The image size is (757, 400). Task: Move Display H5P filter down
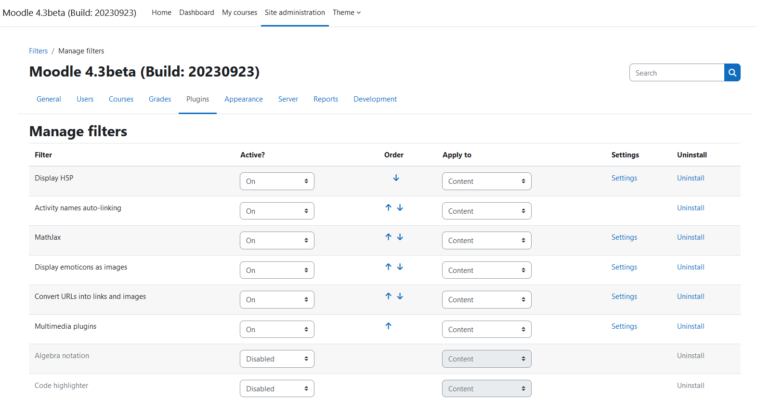[396, 178]
